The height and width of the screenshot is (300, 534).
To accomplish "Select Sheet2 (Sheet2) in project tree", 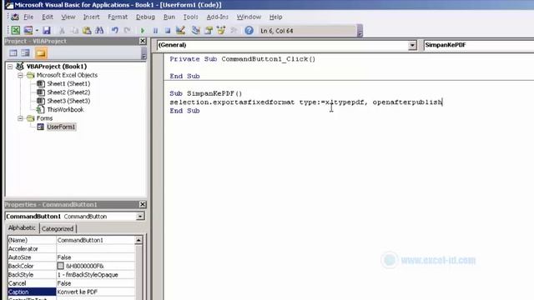I will [x=68, y=92].
